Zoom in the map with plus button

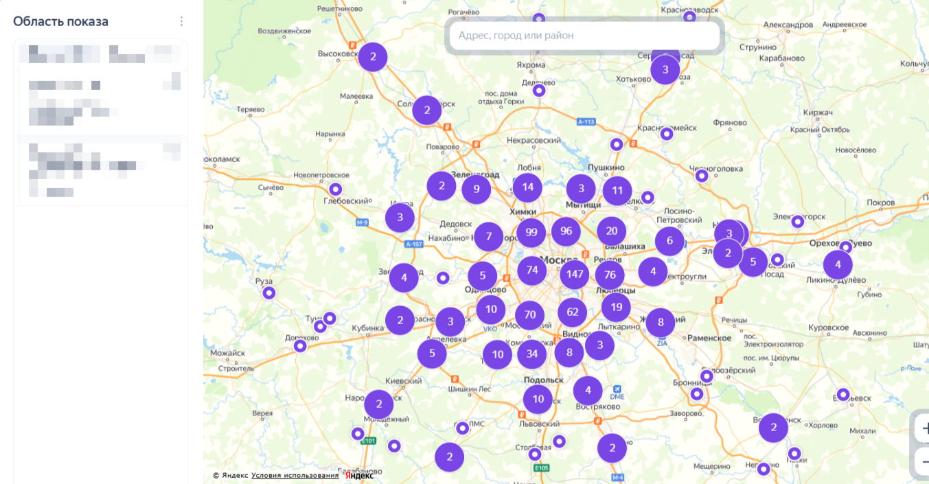coord(924,428)
